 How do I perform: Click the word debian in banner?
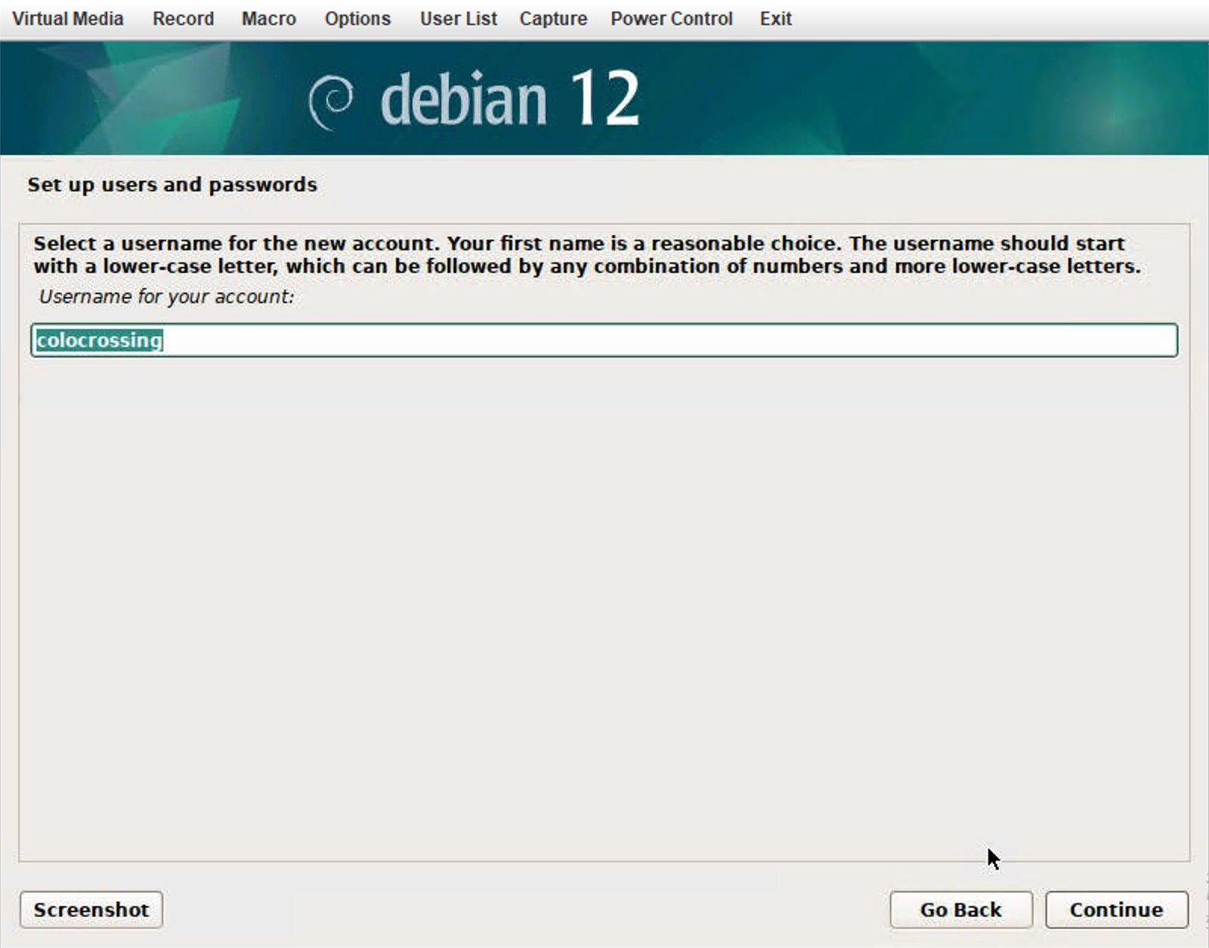[x=463, y=101]
